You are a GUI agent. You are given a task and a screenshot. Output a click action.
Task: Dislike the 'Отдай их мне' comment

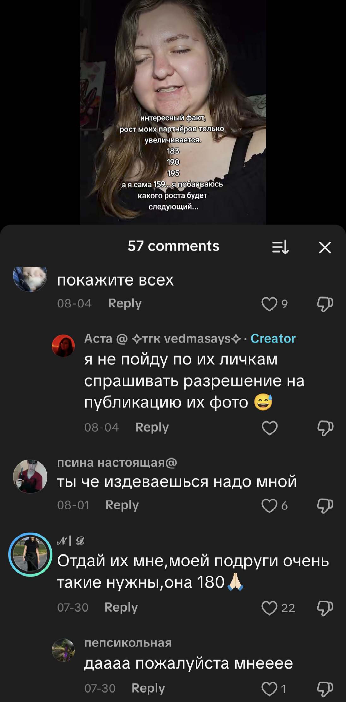click(325, 608)
